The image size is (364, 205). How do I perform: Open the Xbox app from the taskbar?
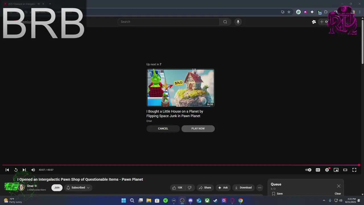(207, 200)
